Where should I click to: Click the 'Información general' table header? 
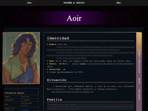point(15,93)
